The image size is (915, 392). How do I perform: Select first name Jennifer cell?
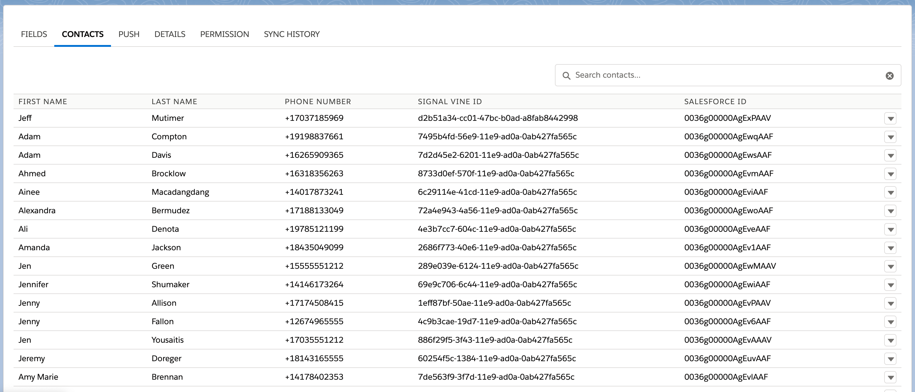pos(33,284)
